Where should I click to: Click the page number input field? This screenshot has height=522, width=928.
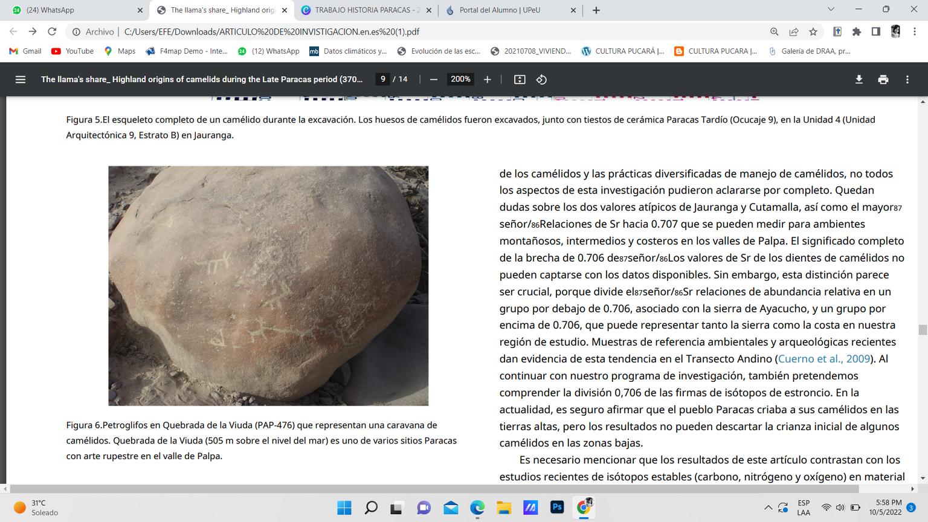382,79
